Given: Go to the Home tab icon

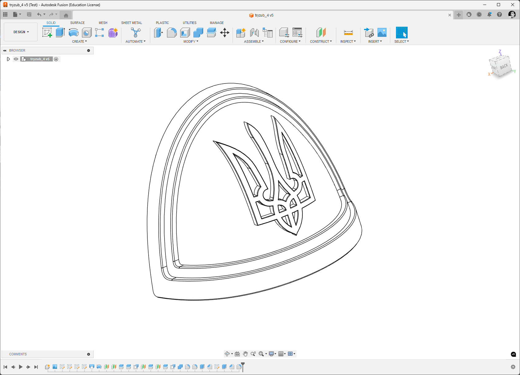Looking at the screenshot, I should click(66, 15).
